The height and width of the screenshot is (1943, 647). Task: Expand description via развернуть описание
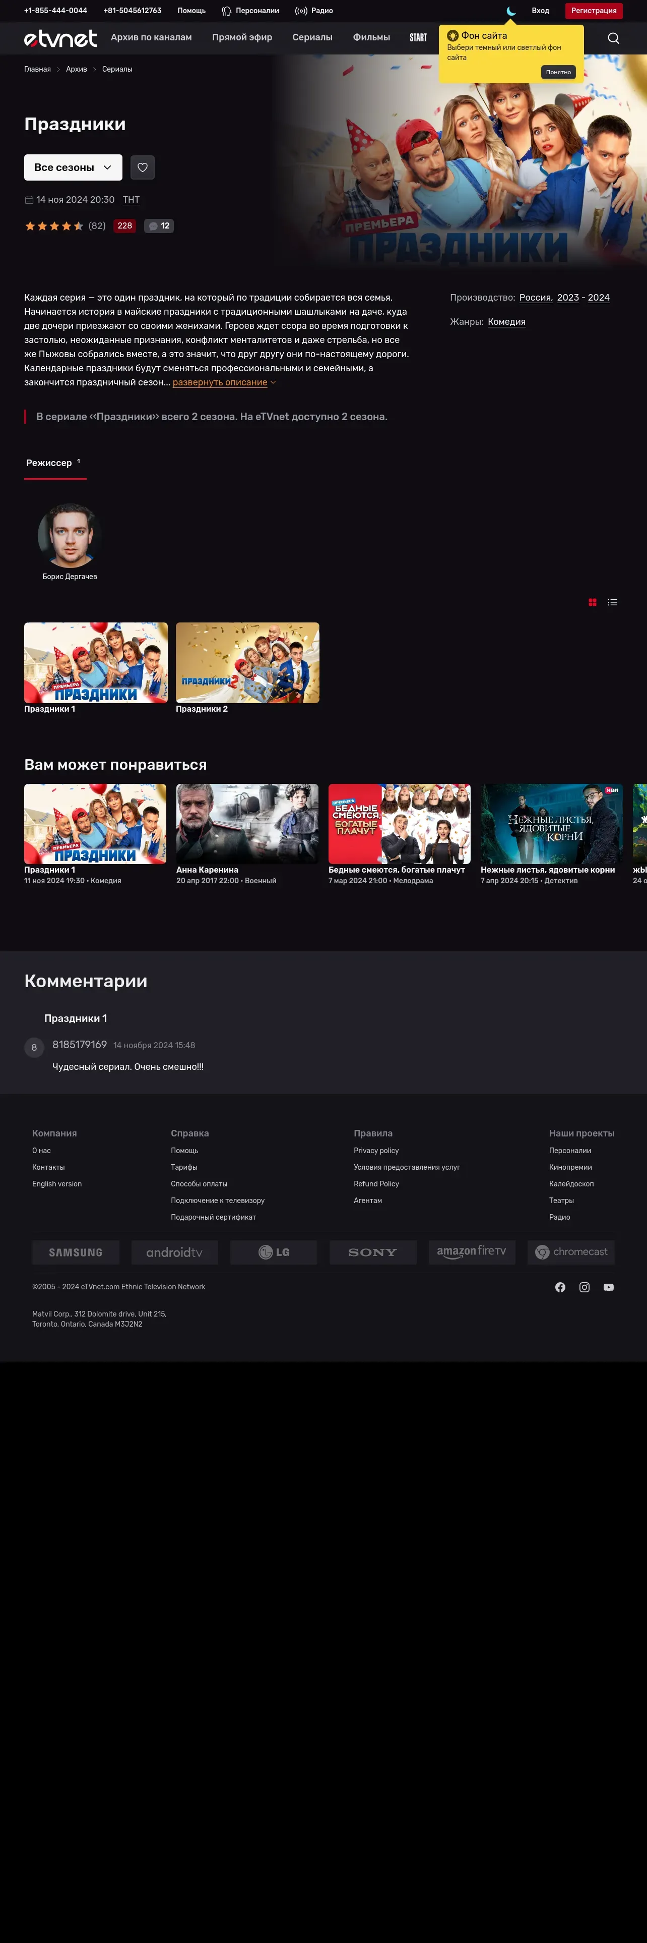(224, 382)
